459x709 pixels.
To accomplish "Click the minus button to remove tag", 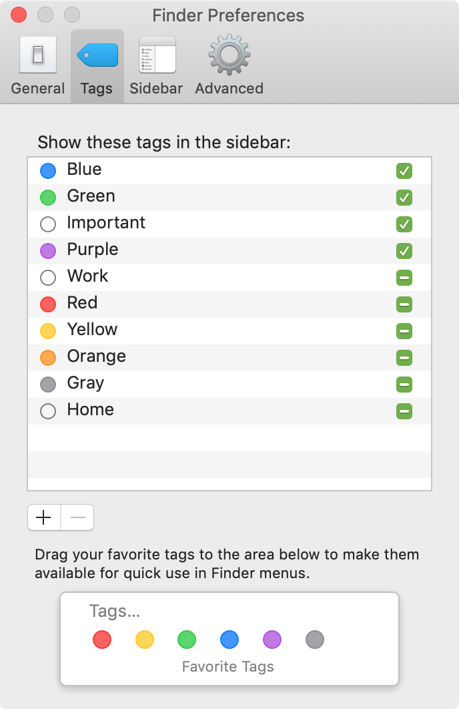I will (77, 517).
